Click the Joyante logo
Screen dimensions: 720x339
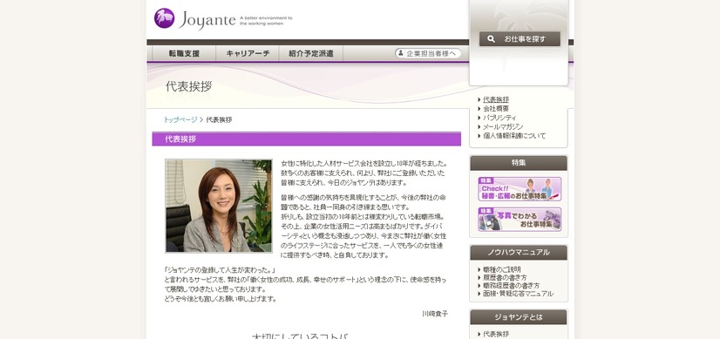coord(194,19)
